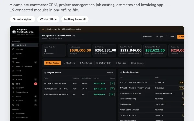Viewport: 194px width, 121px height.
Task: Click the overdue invoices alert banner text
Action: click(63, 29)
